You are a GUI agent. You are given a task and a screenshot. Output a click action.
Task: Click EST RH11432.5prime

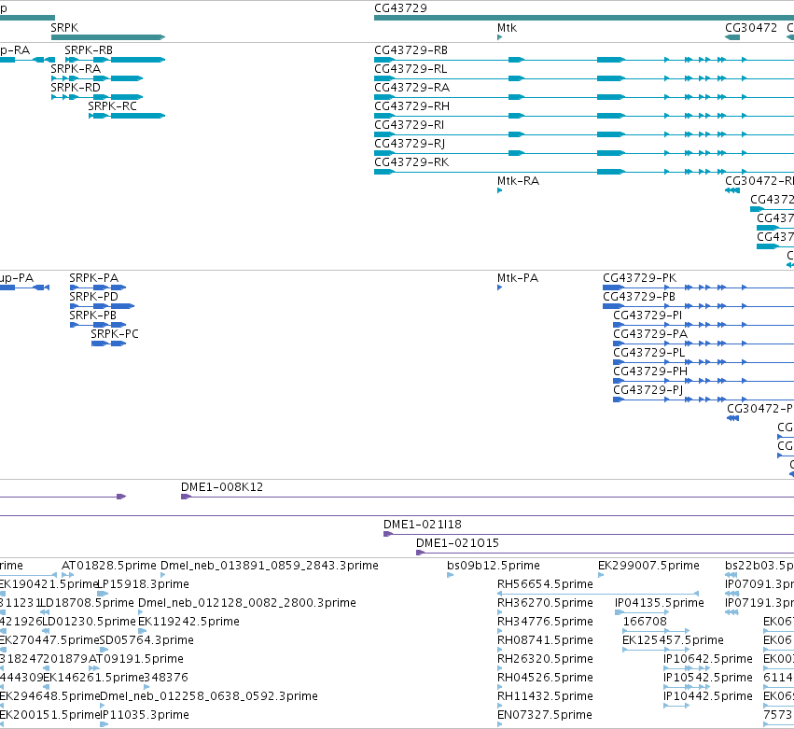(x=545, y=696)
